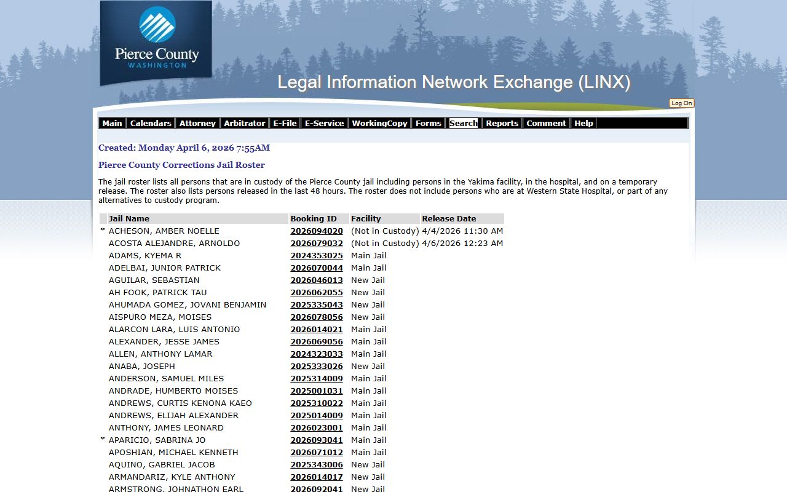Screen dimensions: 787x492
Task: Open the Arbitrator menu
Action: tap(244, 123)
